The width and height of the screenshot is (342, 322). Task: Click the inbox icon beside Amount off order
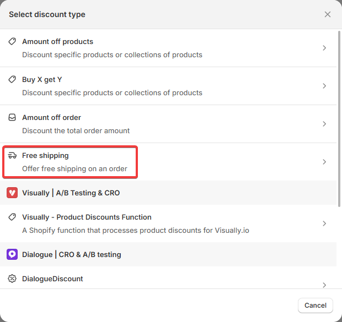point(12,117)
